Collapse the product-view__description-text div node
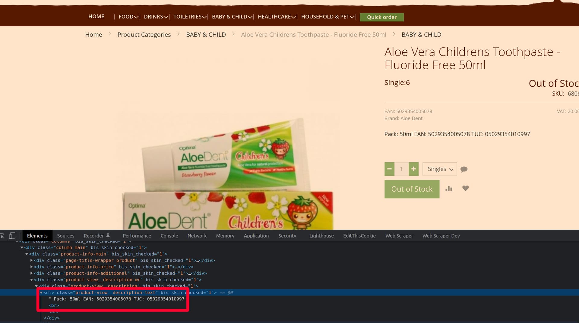Image resolution: width=579 pixels, height=323 pixels. [41, 293]
